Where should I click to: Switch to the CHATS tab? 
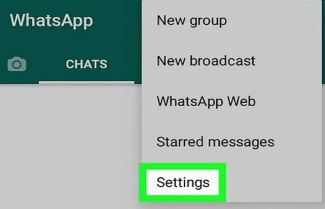coord(86,64)
